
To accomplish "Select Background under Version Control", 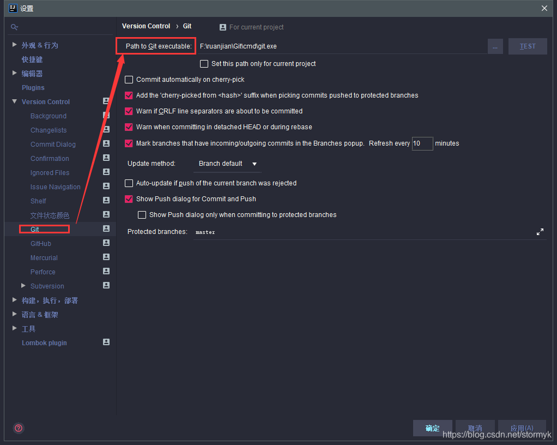I will point(49,116).
